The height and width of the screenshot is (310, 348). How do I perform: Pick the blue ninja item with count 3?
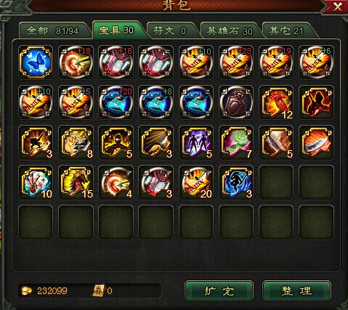pos(236,182)
